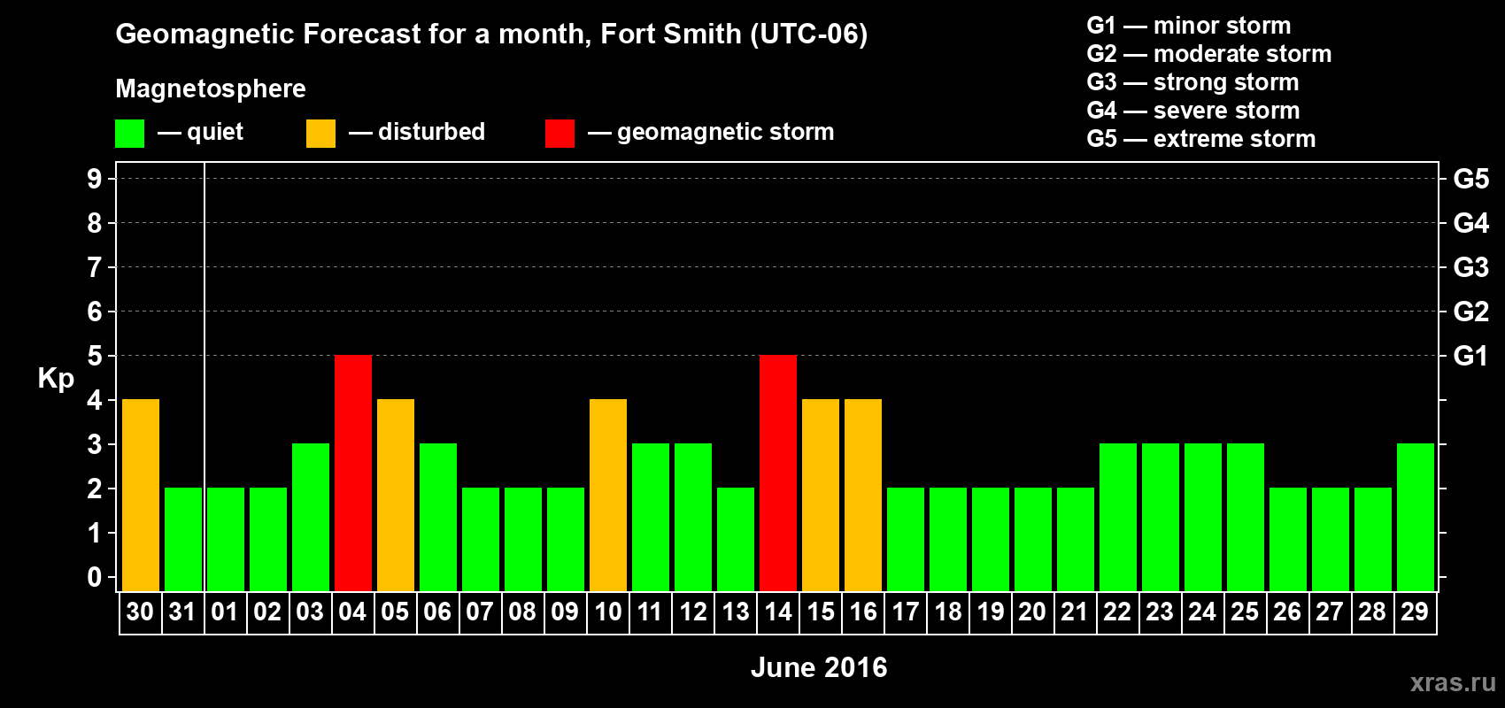Click the green quiet legend swatch
1505x708 pixels.
[x=129, y=134]
